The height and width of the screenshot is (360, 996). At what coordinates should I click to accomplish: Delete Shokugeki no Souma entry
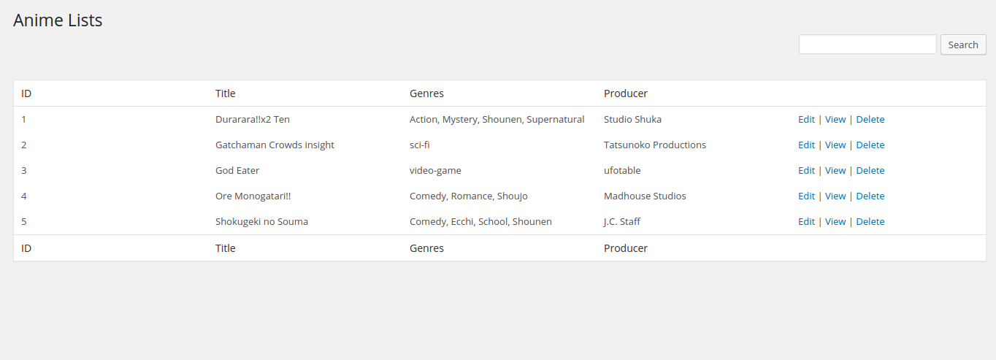click(x=870, y=222)
